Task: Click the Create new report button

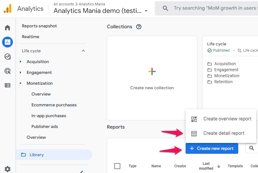Action: [x=212, y=148]
